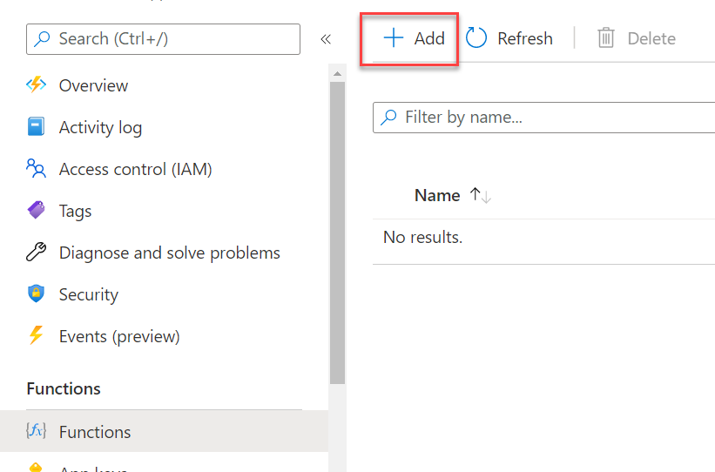
Task: Click the Overview lightning icon
Action: (x=36, y=85)
